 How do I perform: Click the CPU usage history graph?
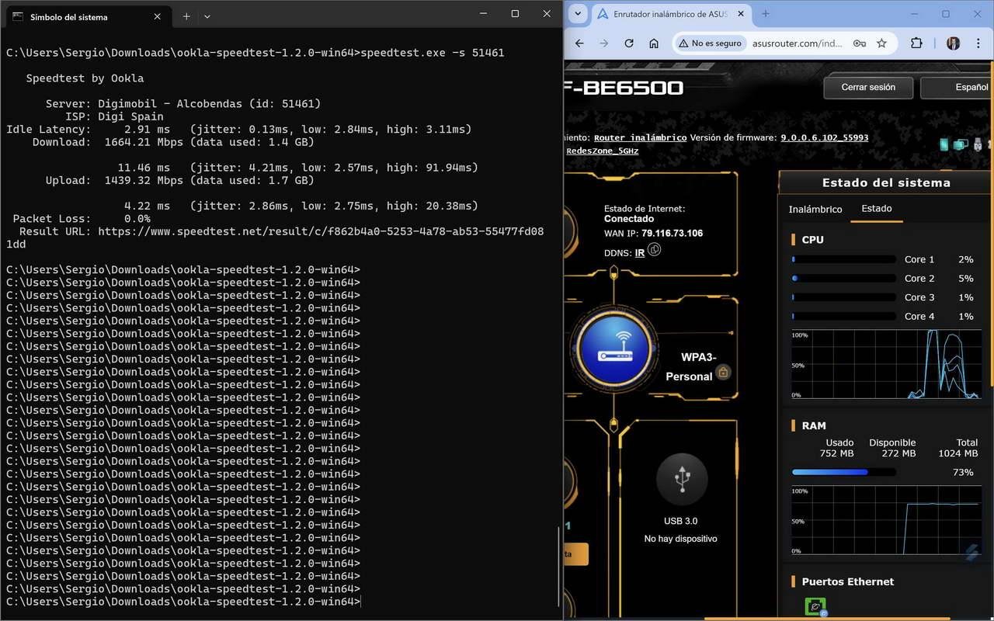coord(886,365)
